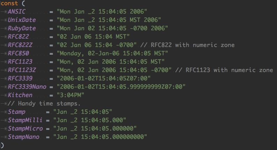Collapse the const block fold marker
Image resolution: width=277 pixels, height=150 pixels.
pyautogui.click(x=1, y=3)
